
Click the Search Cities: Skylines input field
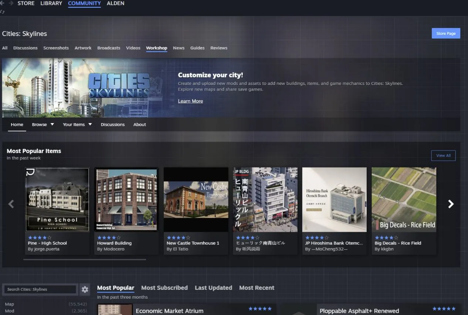pyautogui.click(x=40, y=289)
